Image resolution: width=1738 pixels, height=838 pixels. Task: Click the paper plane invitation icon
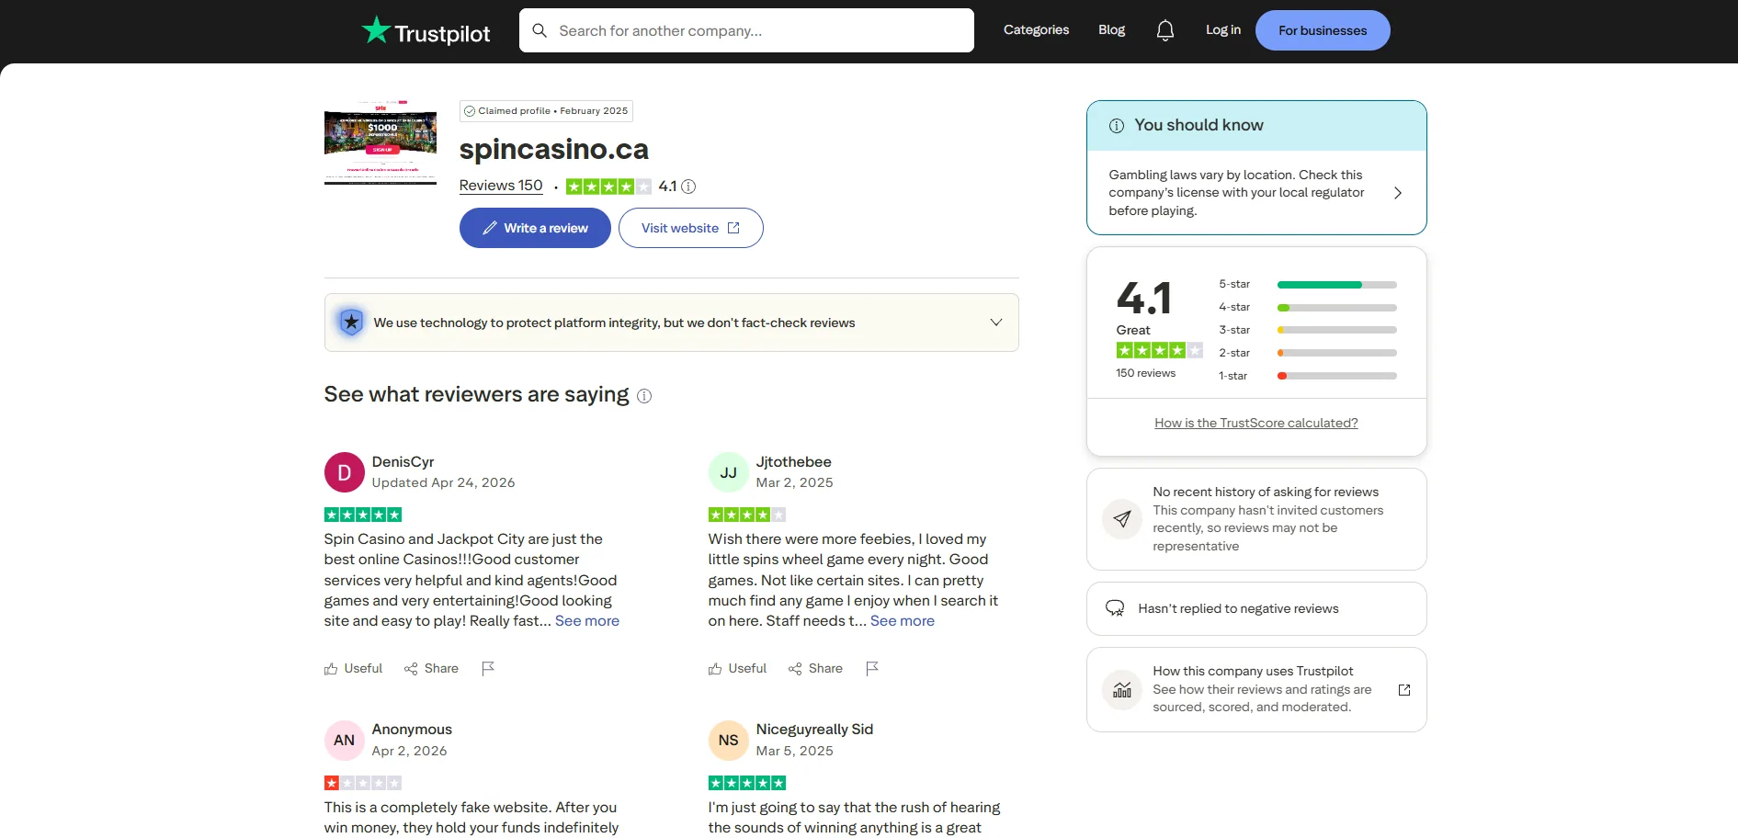pyautogui.click(x=1122, y=519)
